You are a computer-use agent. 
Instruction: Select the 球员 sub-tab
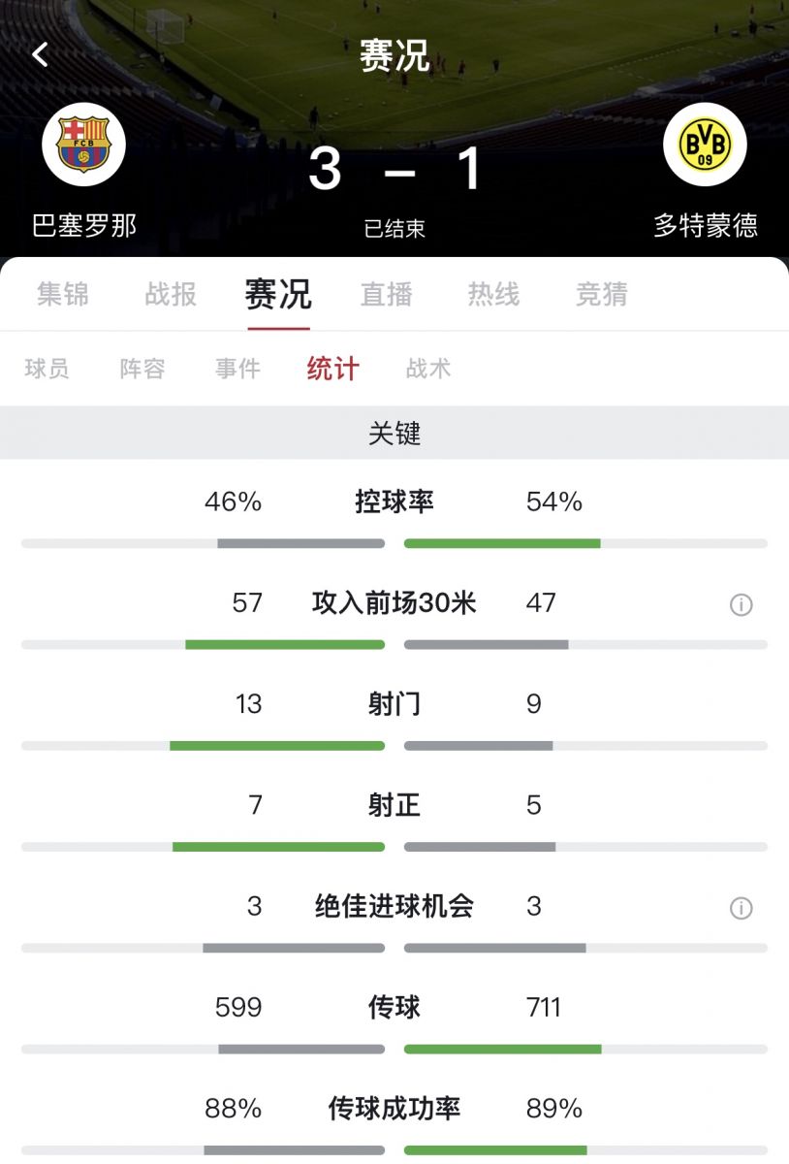[47, 369]
